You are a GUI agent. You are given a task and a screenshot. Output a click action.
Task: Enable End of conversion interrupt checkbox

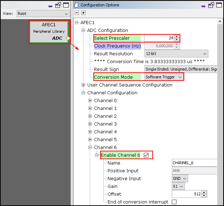[174, 202]
